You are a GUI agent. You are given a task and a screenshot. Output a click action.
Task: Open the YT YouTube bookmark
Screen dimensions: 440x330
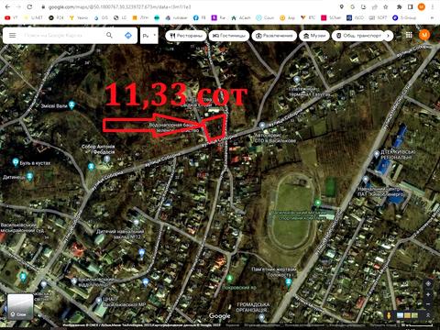pos(11,18)
